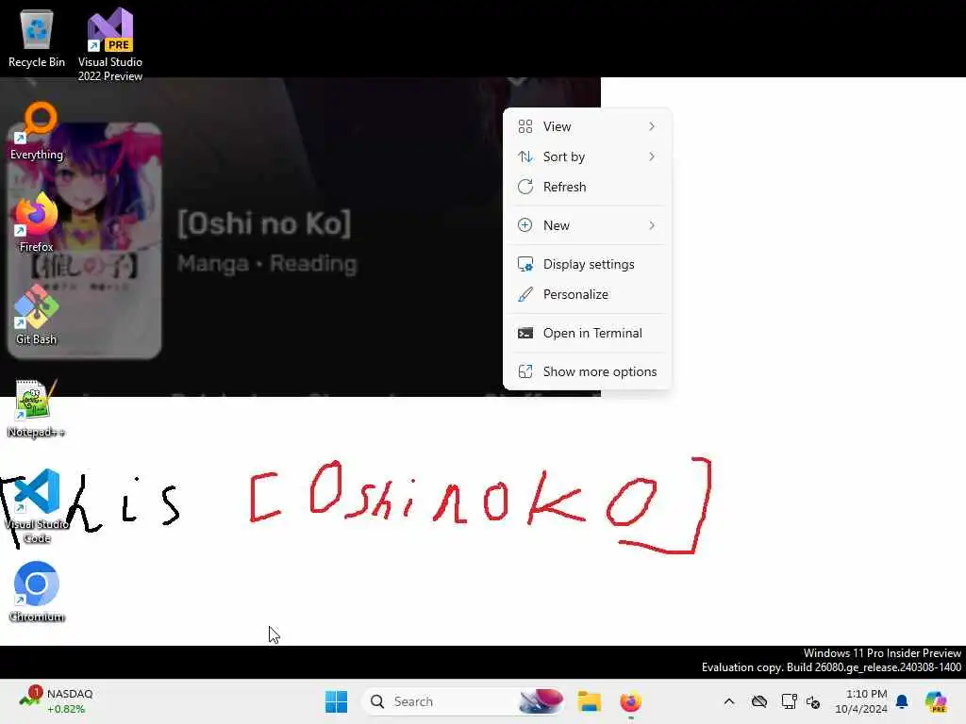Open the NASDAQ widget on taskbar
The height and width of the screenshot is (724, 966).
[x=57, y=701]
